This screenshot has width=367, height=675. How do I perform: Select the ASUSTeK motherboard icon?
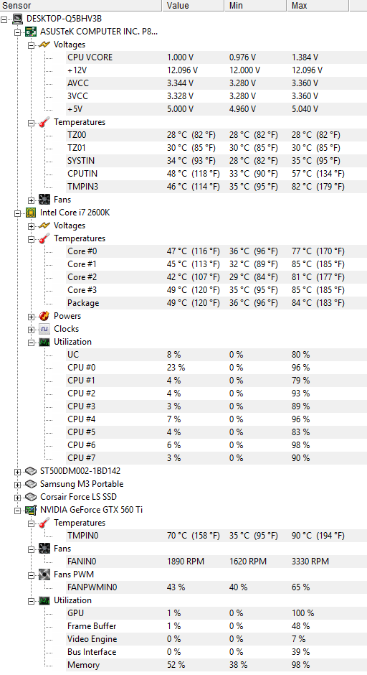31,32
